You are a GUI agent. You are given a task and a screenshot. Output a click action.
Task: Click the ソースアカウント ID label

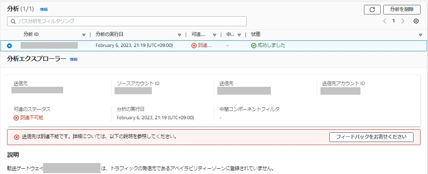(x=138, y=83)
